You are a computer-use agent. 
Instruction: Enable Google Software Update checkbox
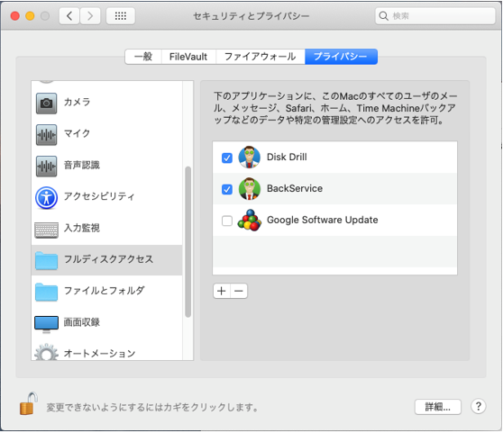[227, 221]
